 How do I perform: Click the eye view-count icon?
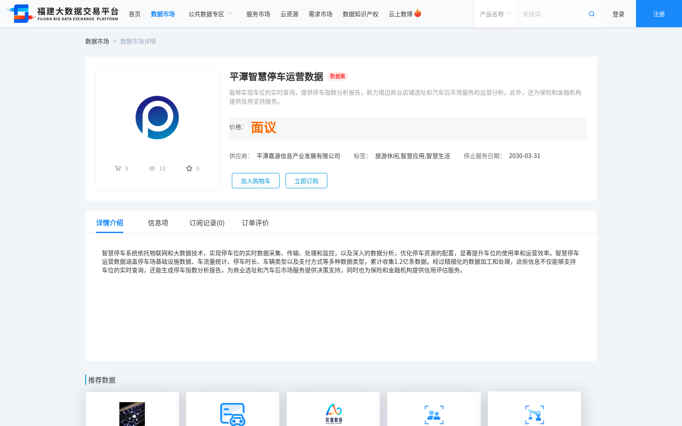[x=152, y=168]
